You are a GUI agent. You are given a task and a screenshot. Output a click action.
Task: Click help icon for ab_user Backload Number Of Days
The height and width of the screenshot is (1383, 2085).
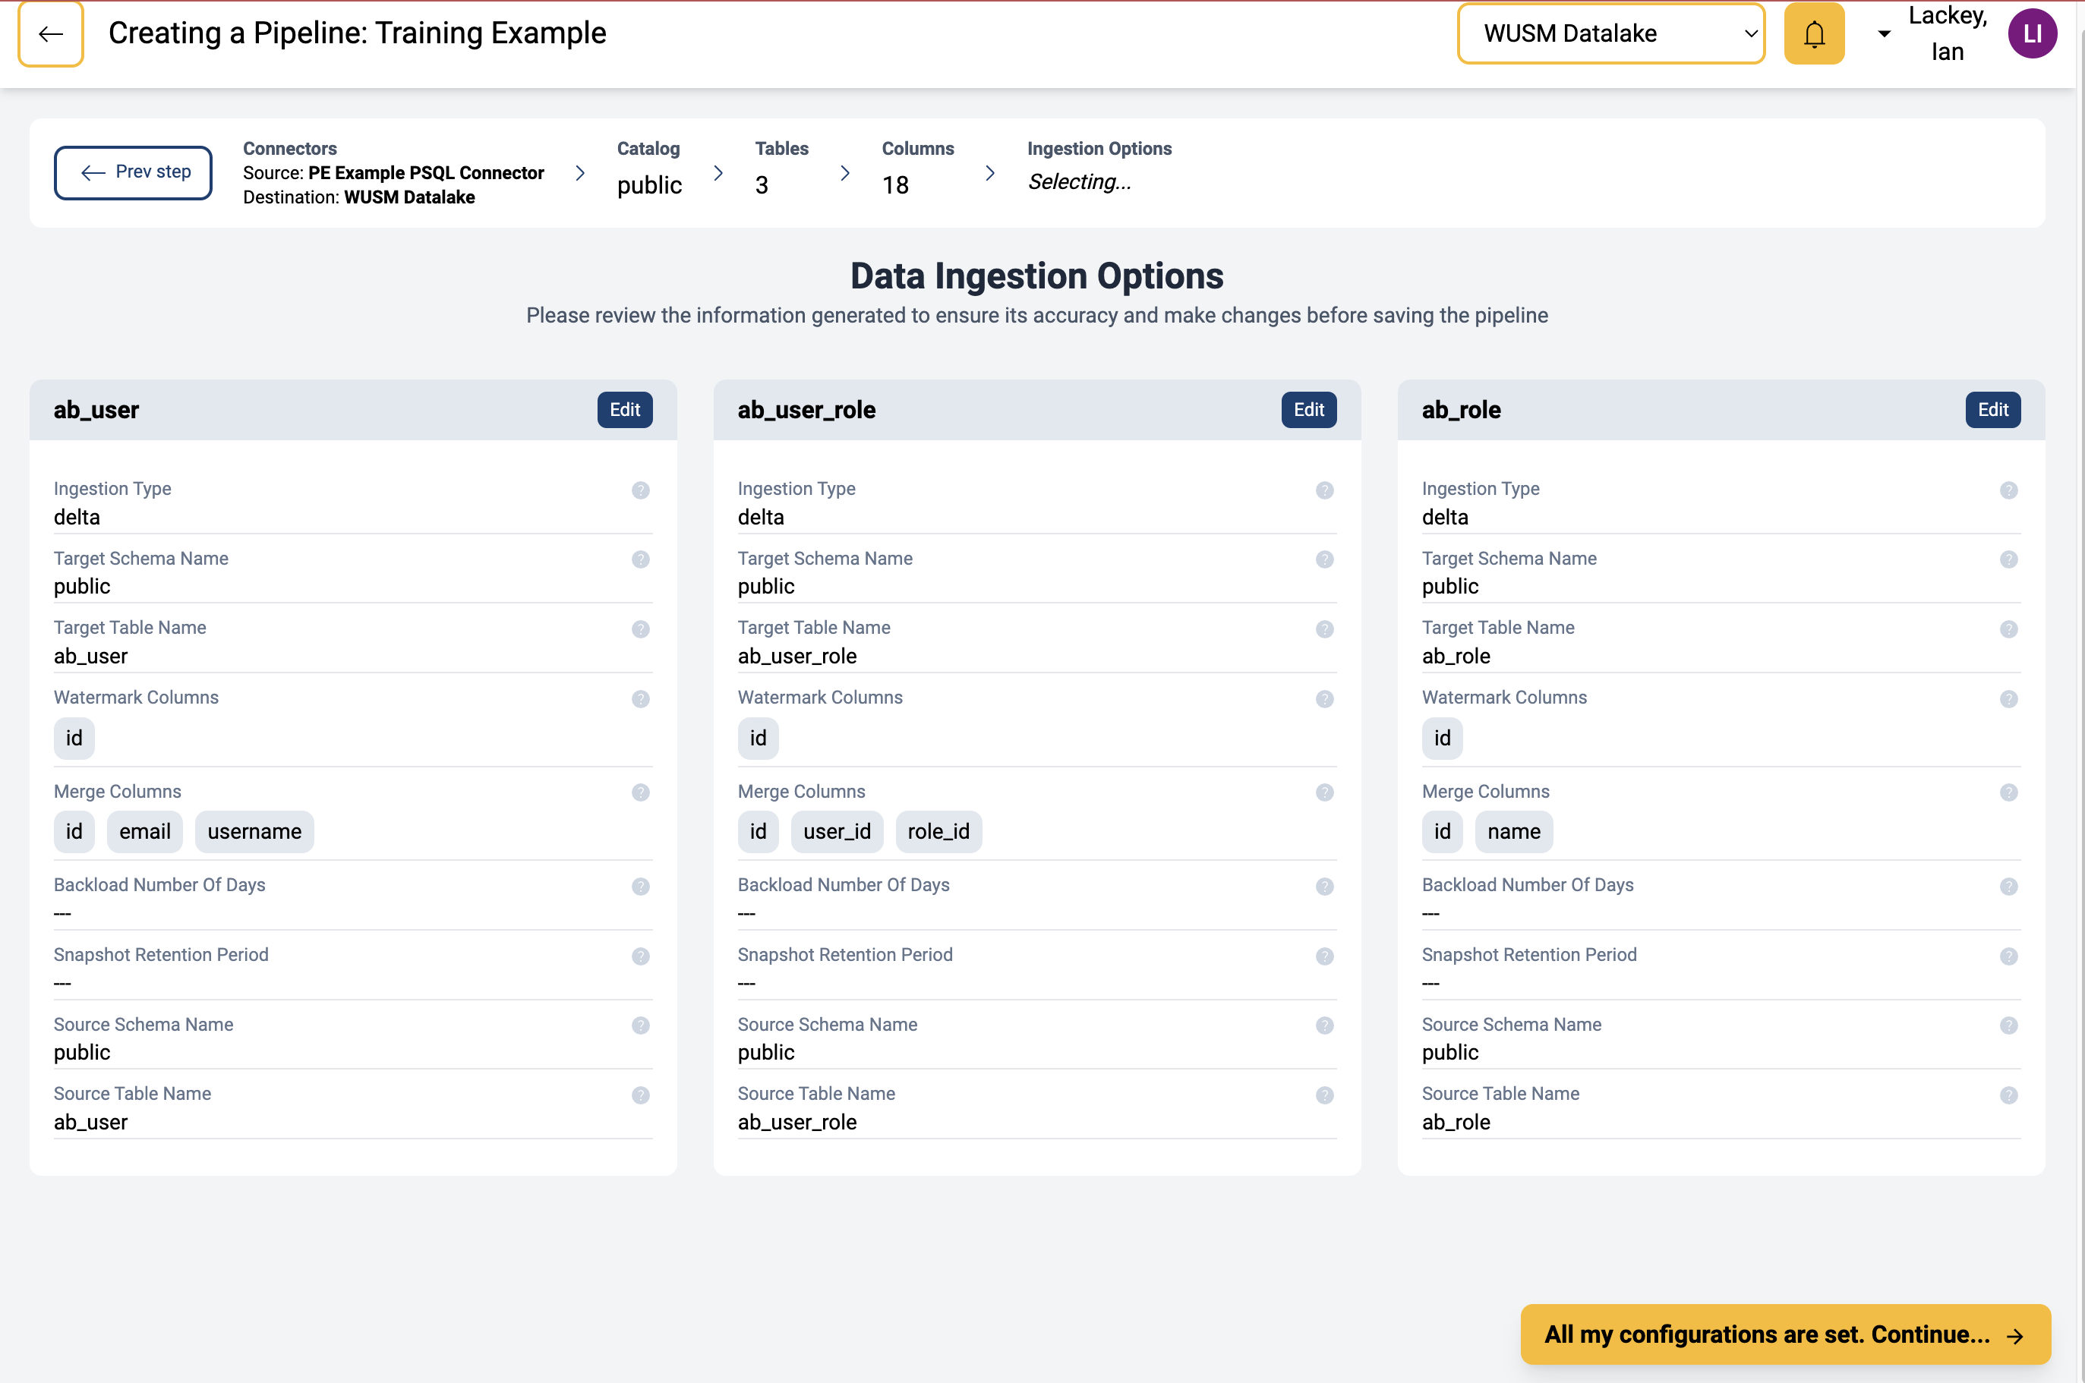(x=641, y=887)
